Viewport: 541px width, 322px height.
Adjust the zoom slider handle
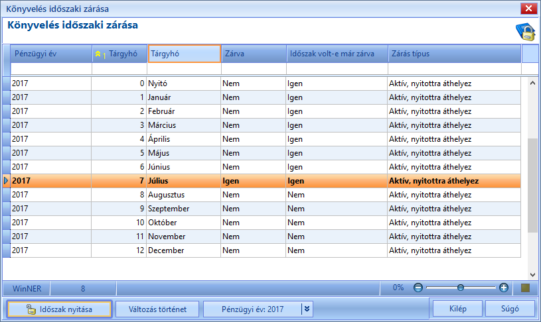point(460,288)
